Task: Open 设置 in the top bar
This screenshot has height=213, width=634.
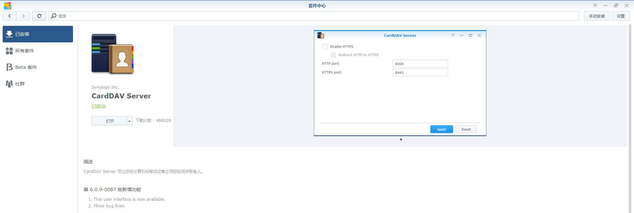Action: click(620, 16)
